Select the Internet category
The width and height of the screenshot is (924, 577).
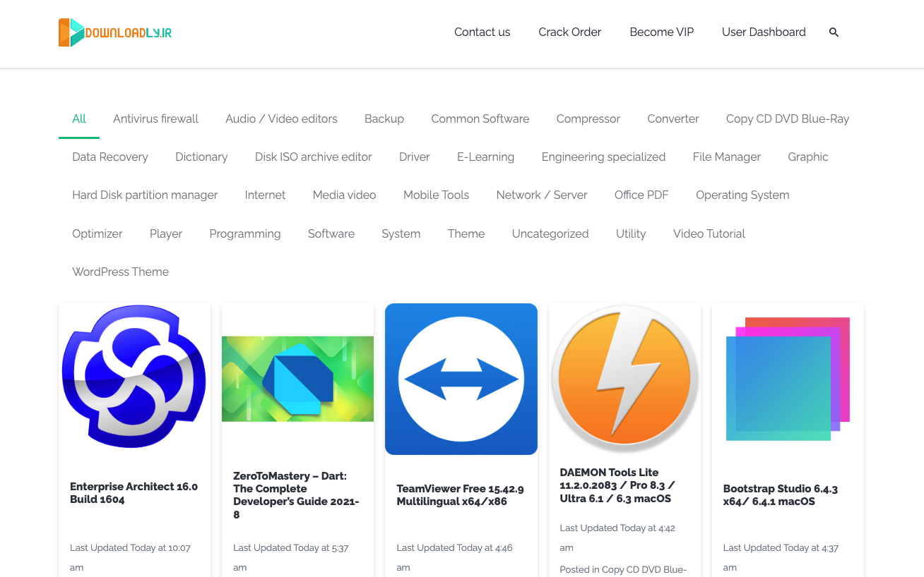click(x=265, y=195)
